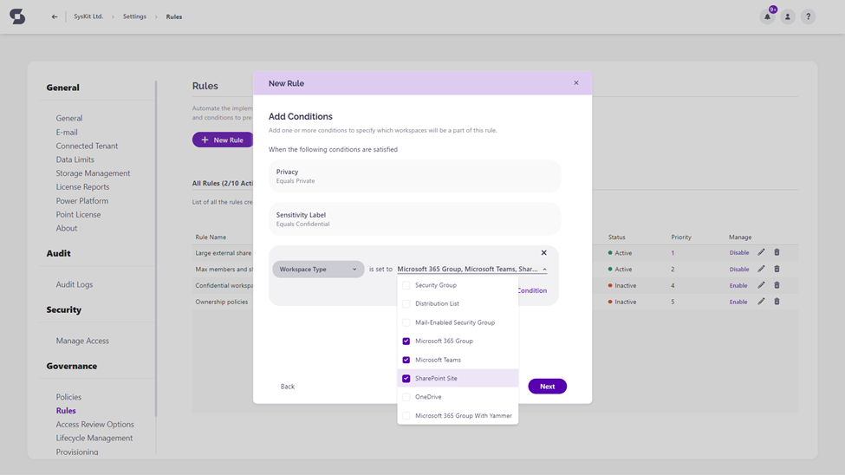Open the help question mark icon
The height and width of the screenshot is (475, 845).
808,16
